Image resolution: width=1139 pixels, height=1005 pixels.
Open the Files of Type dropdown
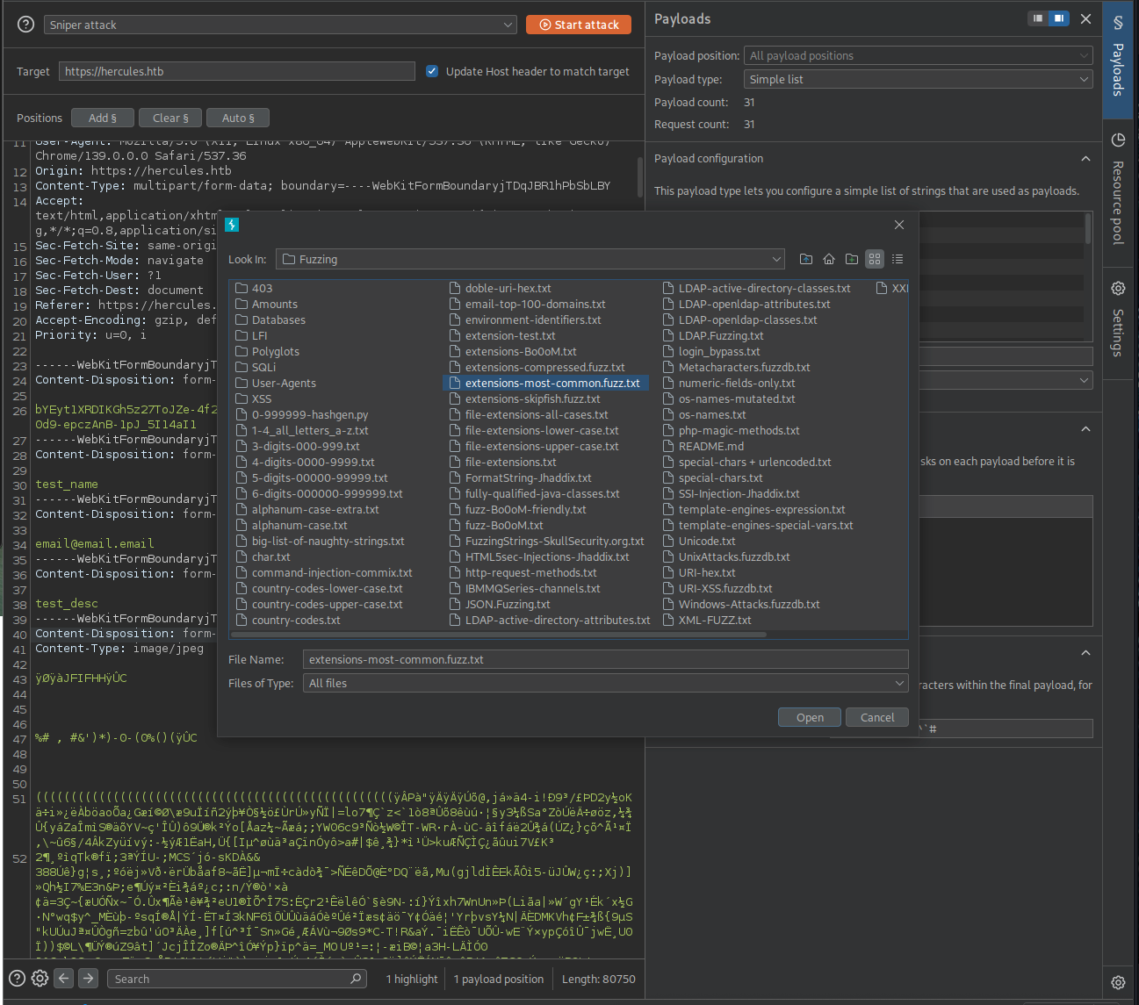(899, 683)
